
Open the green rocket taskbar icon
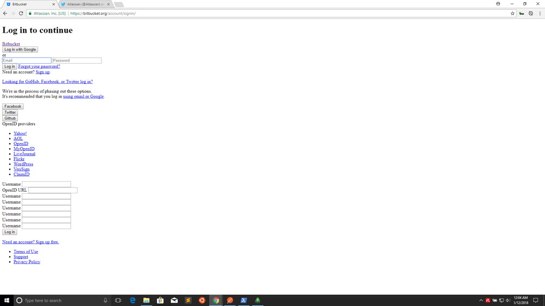(257, 300)
